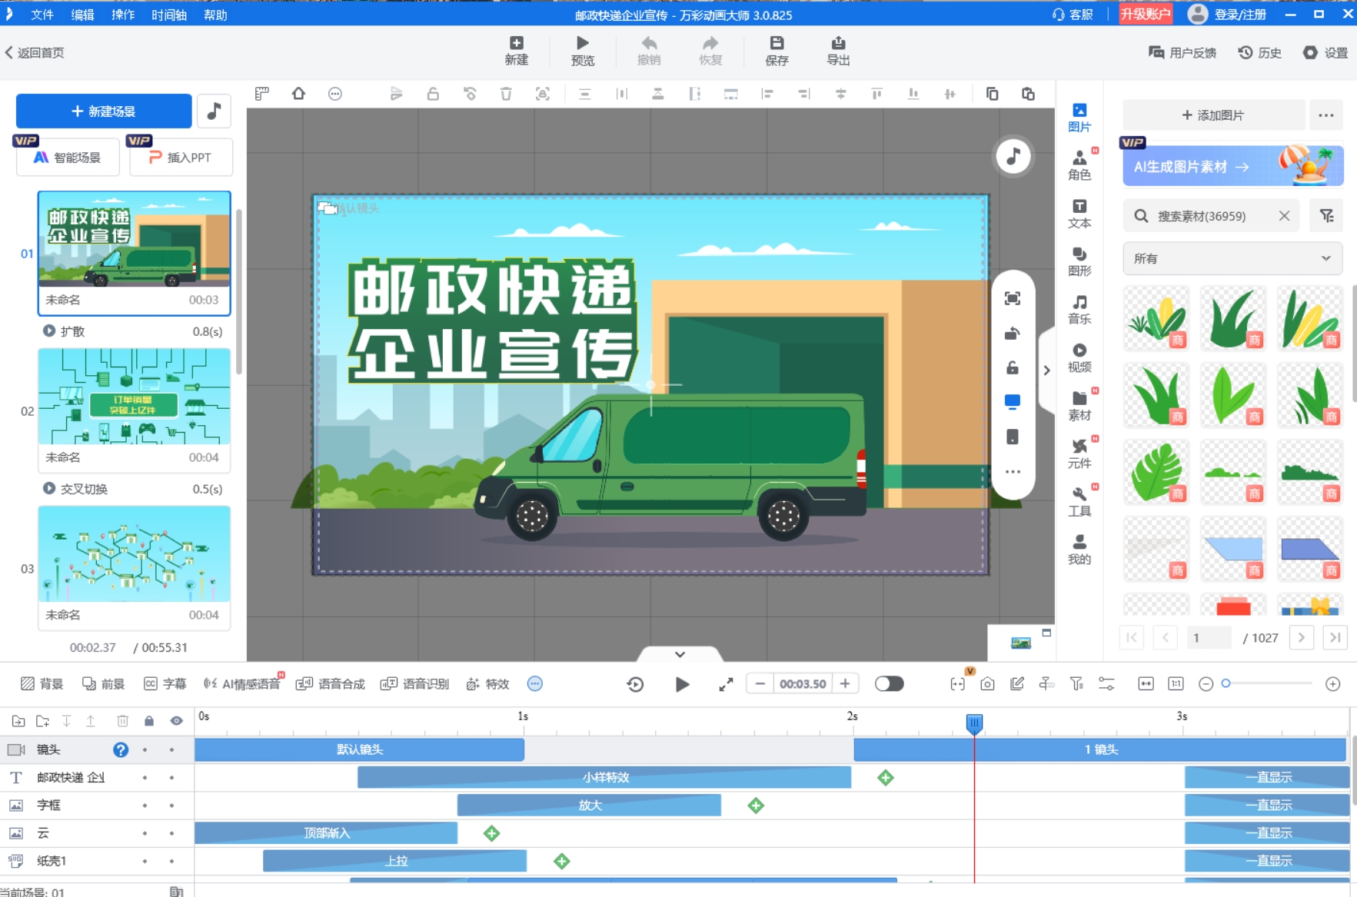Click the canvas home icon in toolbar
Image resolution: width=1357 pixels, height=897 pixels.
point(298,94)
